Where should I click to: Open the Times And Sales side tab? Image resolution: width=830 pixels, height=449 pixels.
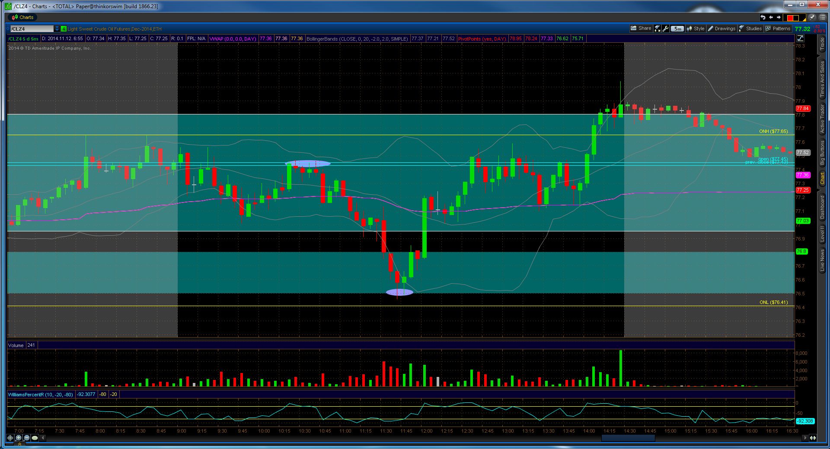click(822, 79)
